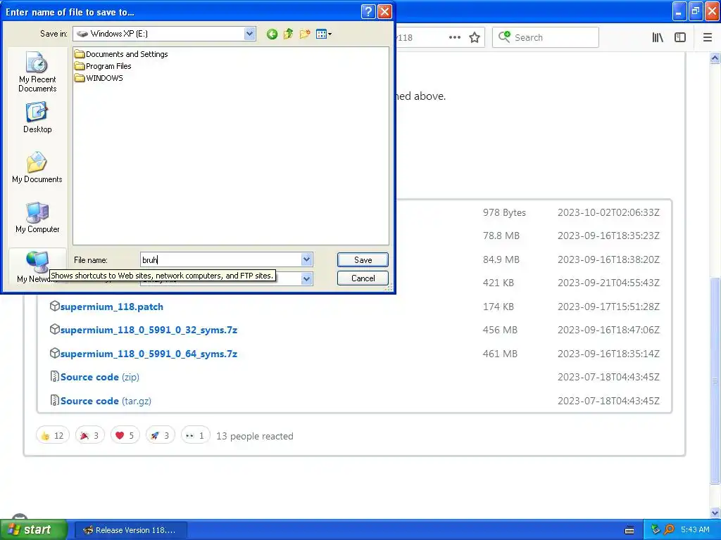Click the page vertical scrollbar thumb

click(715, 380)
